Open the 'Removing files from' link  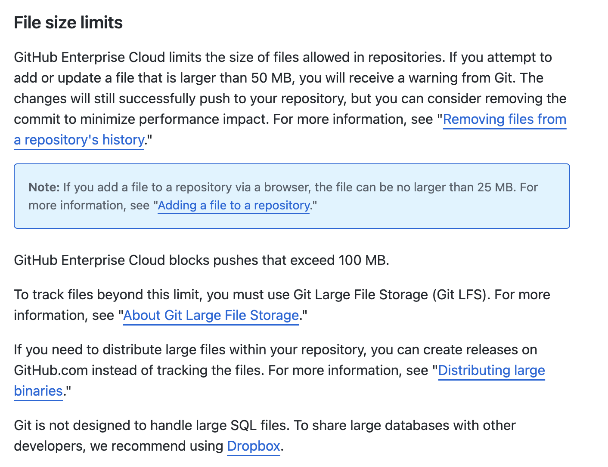505,119
